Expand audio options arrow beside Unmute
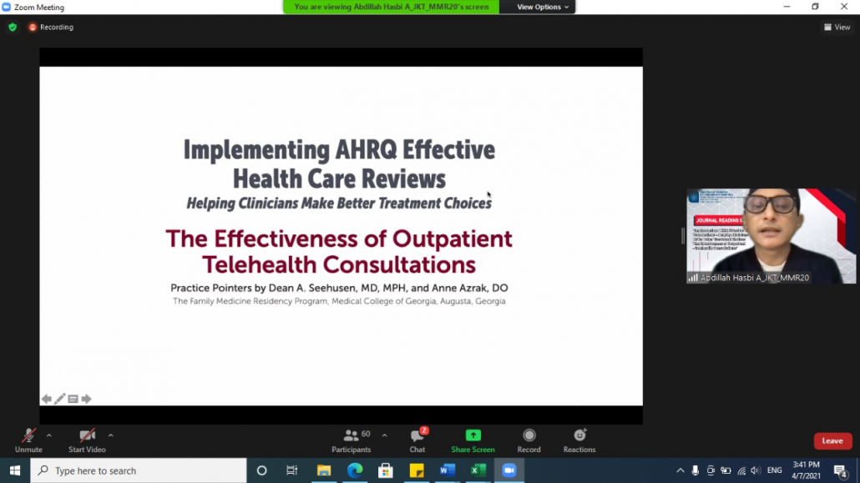The height and width of the screenshot is (483, 860). [x=49, y=435]
